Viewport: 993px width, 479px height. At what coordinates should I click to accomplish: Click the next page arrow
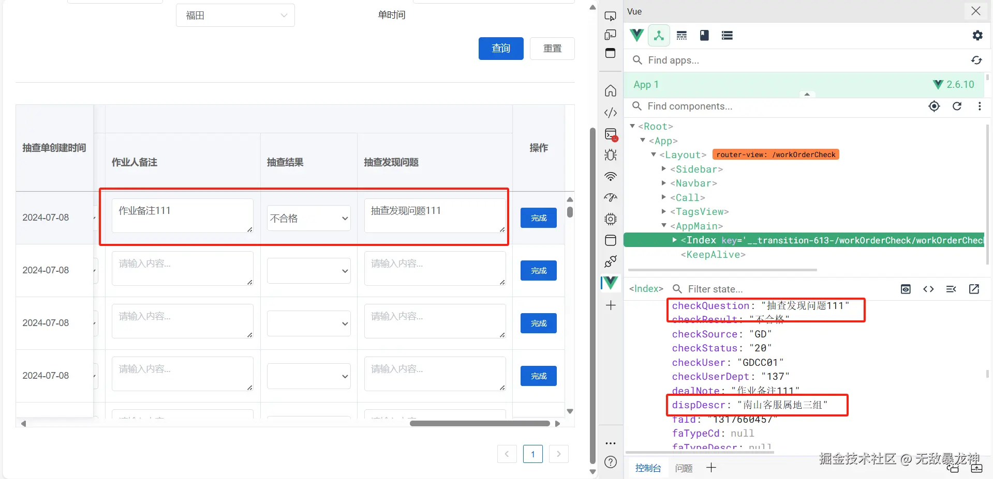[x=559, y=454]
